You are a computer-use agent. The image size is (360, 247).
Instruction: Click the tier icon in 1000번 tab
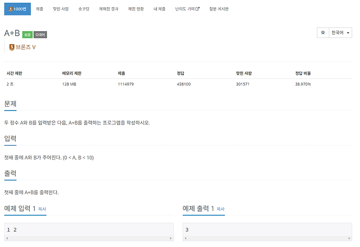[x=11, y=9]
